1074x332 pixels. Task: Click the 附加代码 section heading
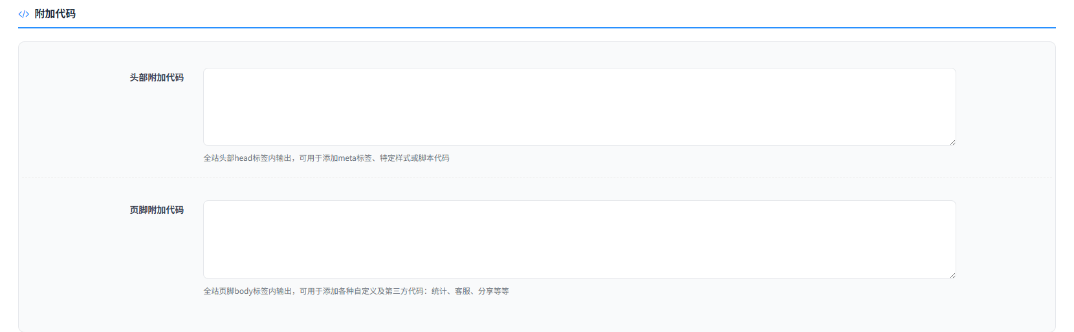pyautogui.click(x=55, y=14)
